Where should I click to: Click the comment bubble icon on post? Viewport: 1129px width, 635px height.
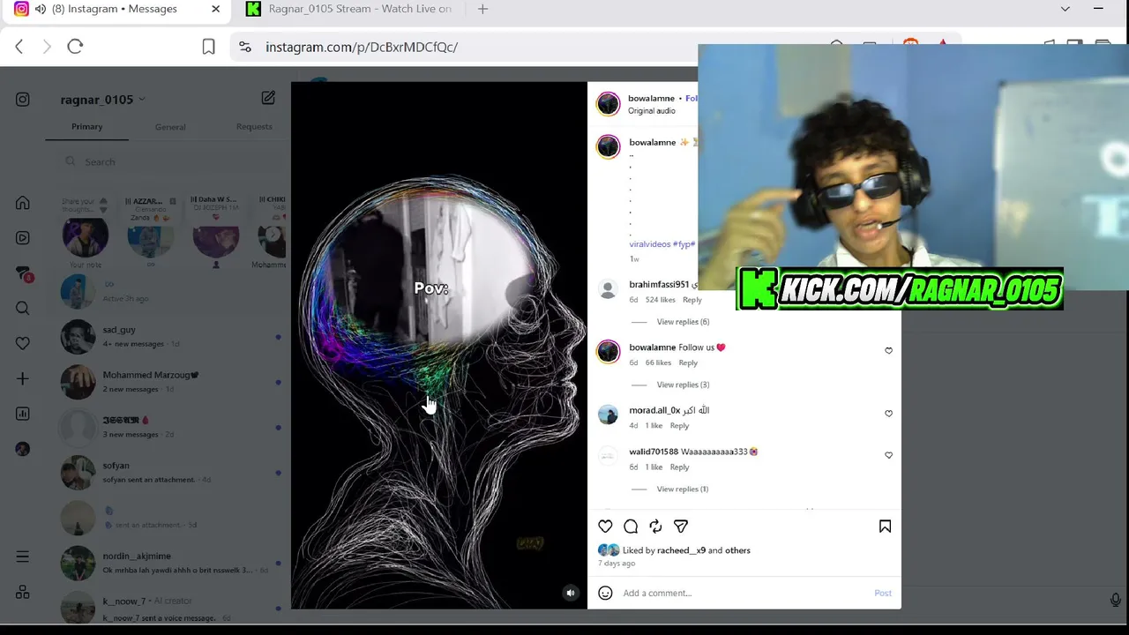point(631,527)
